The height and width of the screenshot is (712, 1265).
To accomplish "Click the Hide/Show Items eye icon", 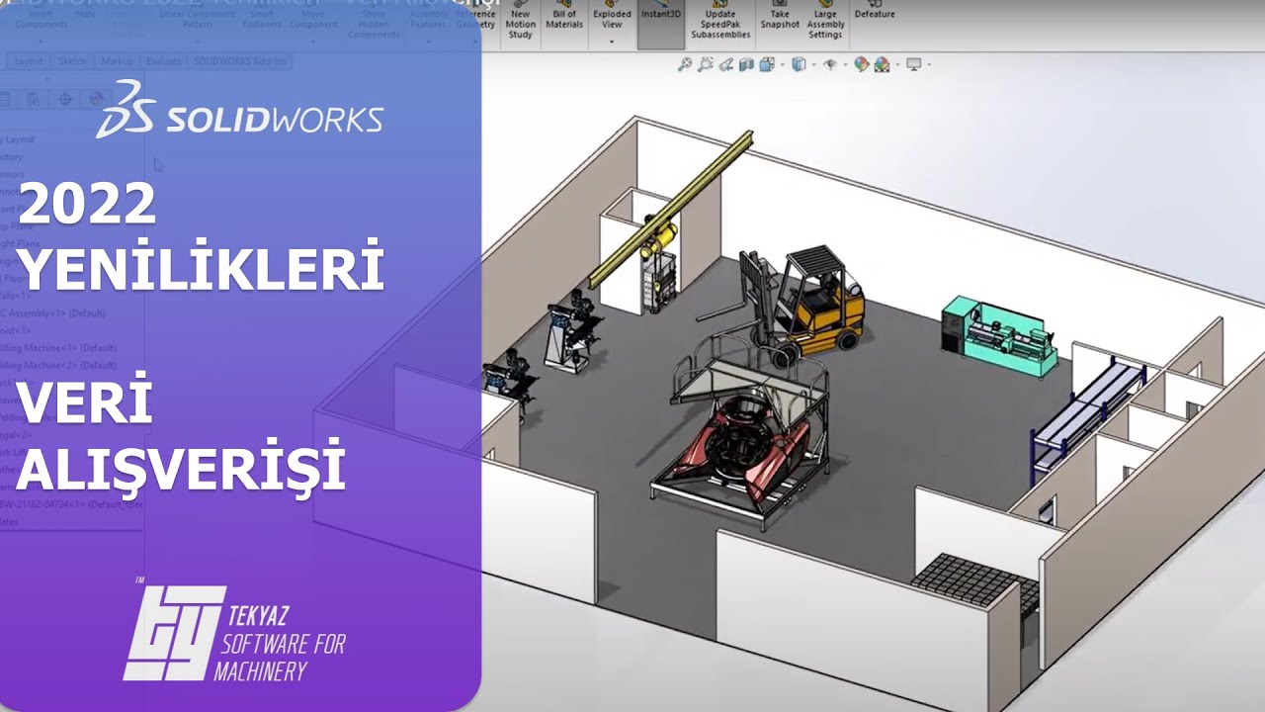I will [830, 64].
